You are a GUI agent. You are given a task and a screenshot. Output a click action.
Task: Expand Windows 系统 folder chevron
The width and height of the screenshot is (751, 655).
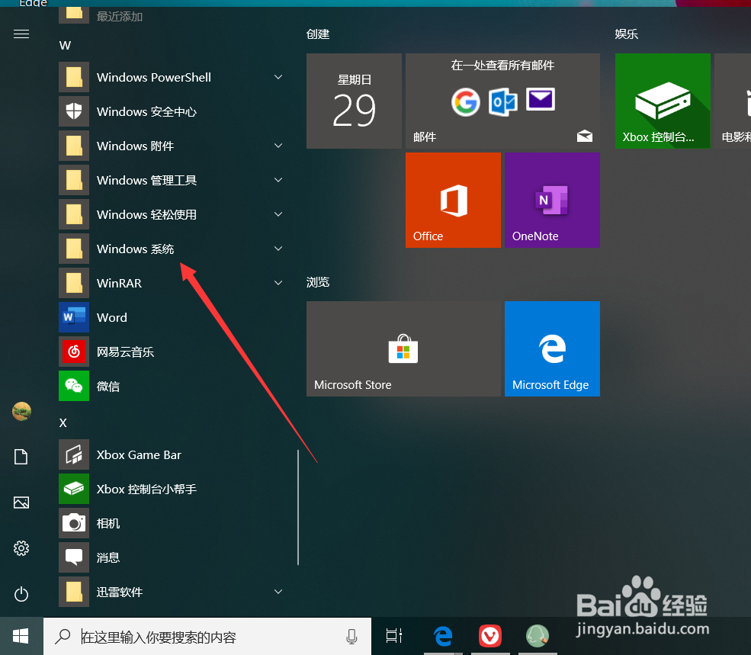pos(278,249)
